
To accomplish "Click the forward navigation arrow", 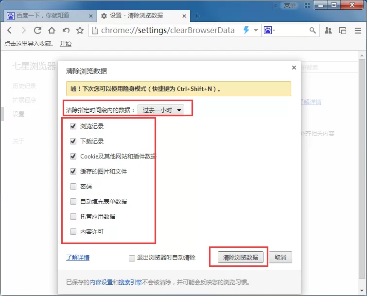I will click(x=23, y=30).
